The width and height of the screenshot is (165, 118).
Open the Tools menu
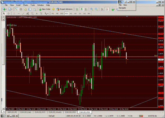click(33, 5)
